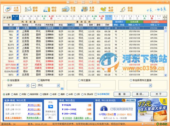Enable 站名精确匹配 checkbox
This screenshot has height=126, width=170.
[96, 94]
